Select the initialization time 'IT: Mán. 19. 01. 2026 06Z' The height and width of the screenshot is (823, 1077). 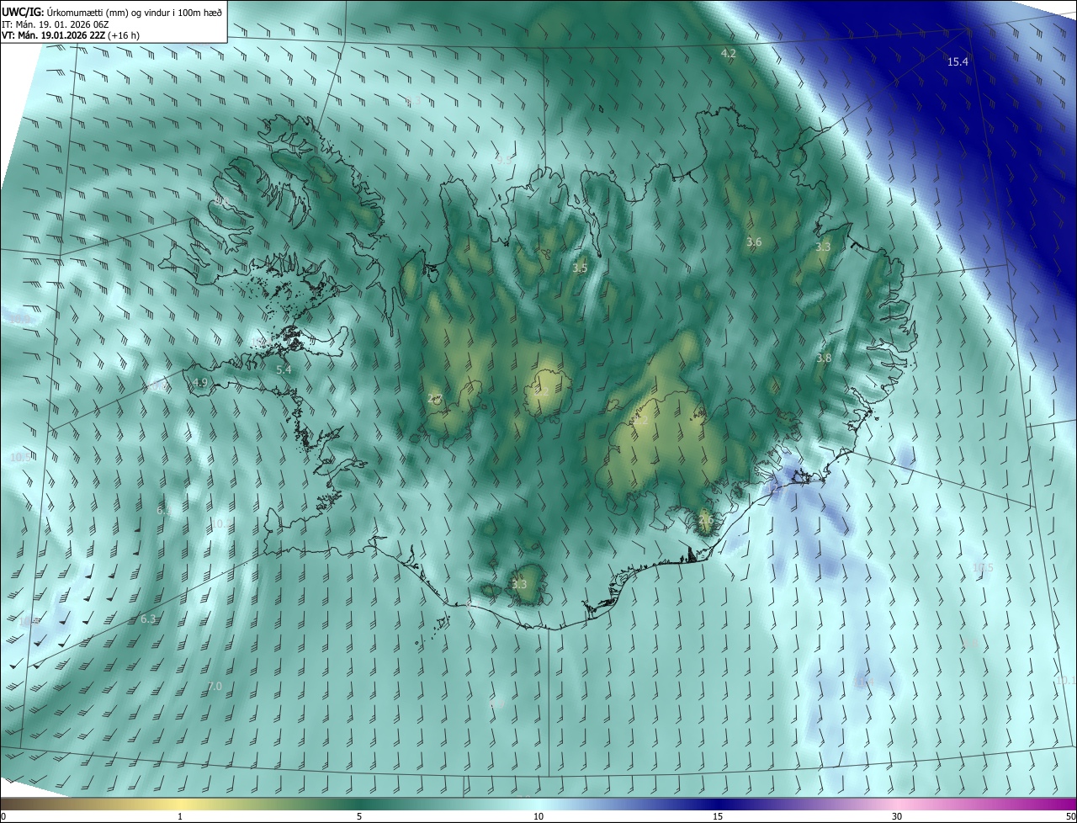tap(55, 24)
